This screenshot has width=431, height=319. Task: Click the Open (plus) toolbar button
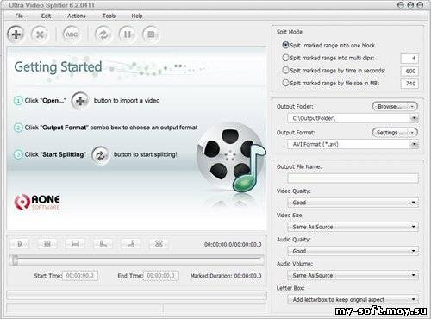point(16,34)
